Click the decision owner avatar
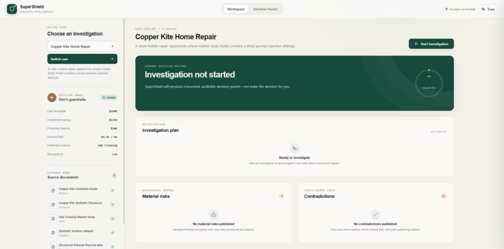504x249 pixels. point(52,98)
